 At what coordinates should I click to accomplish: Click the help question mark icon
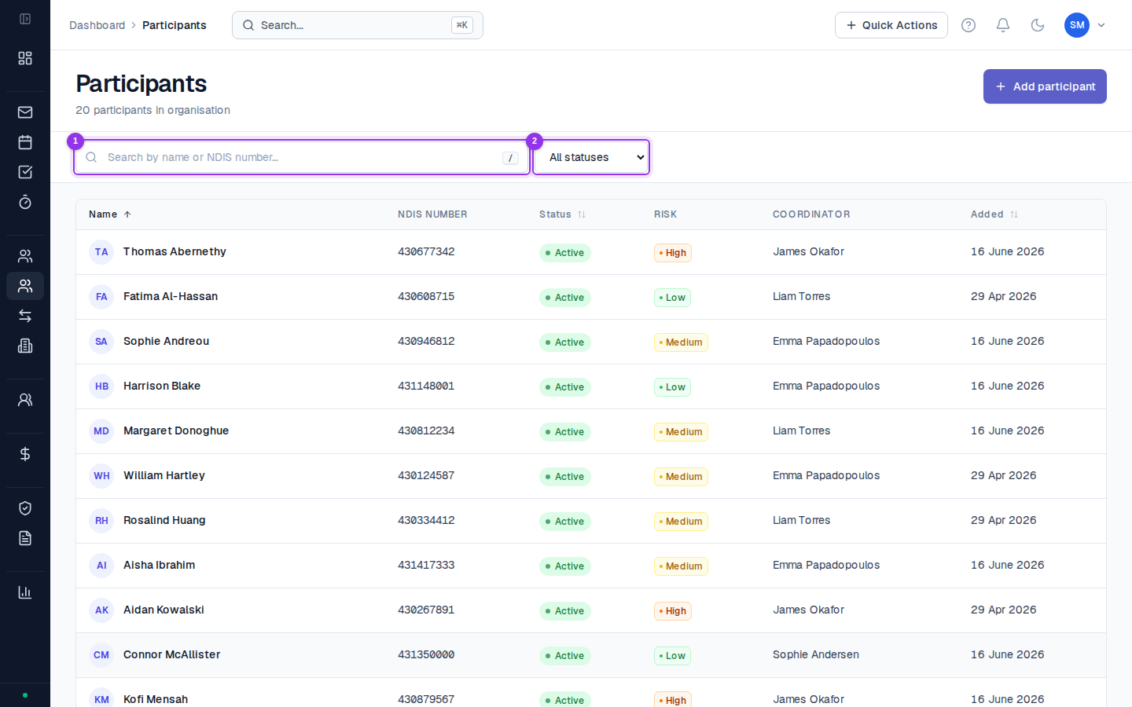(x=968, y=25)
